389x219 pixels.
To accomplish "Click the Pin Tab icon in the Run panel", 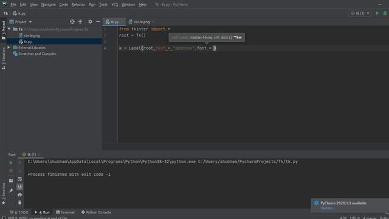I will tap(11, 190).
